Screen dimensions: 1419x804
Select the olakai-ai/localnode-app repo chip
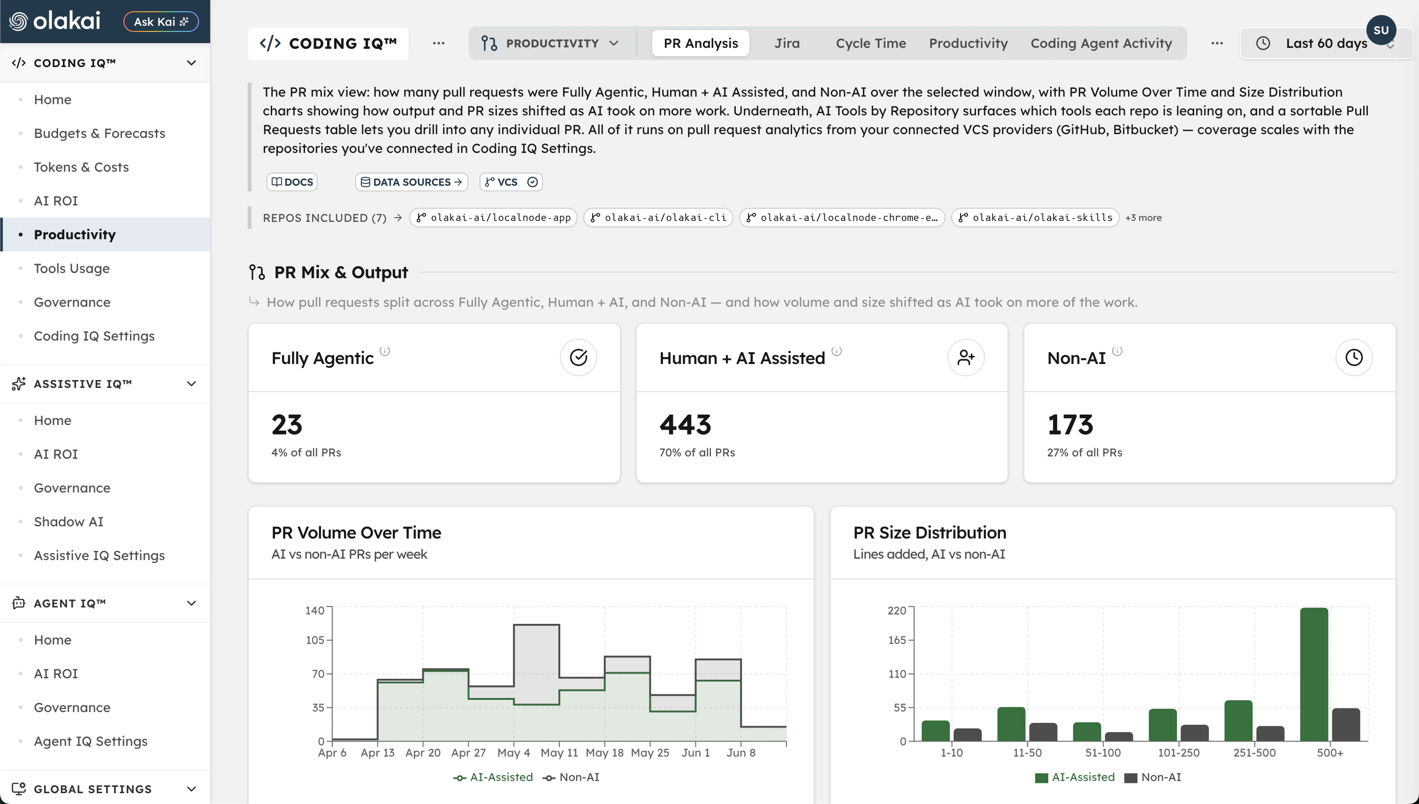(493, 218)
